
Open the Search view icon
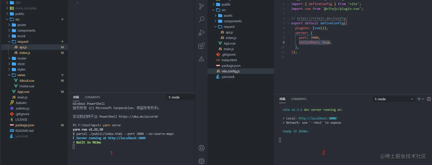pos(201,19)
